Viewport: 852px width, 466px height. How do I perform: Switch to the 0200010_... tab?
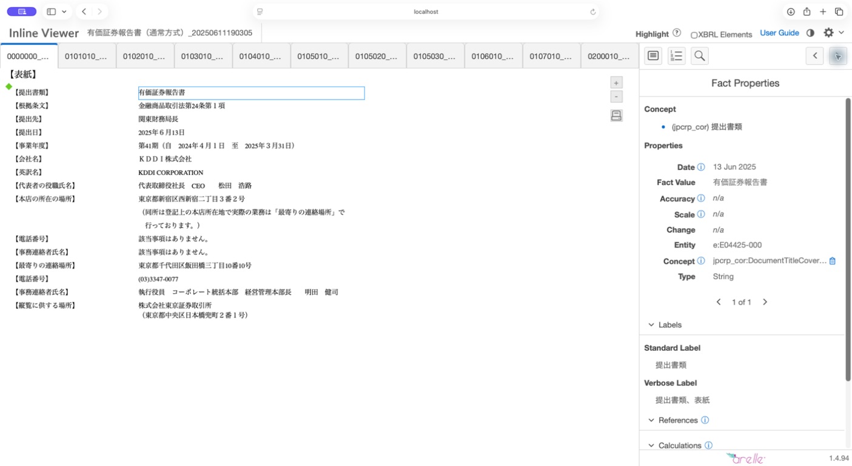609,56
